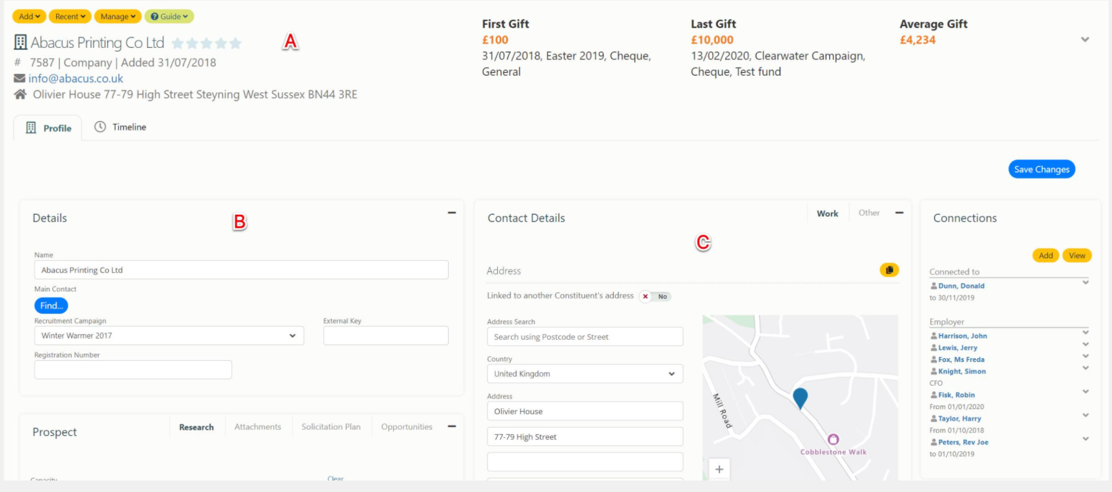Zoom in on the map

click(x=719, y=469)
